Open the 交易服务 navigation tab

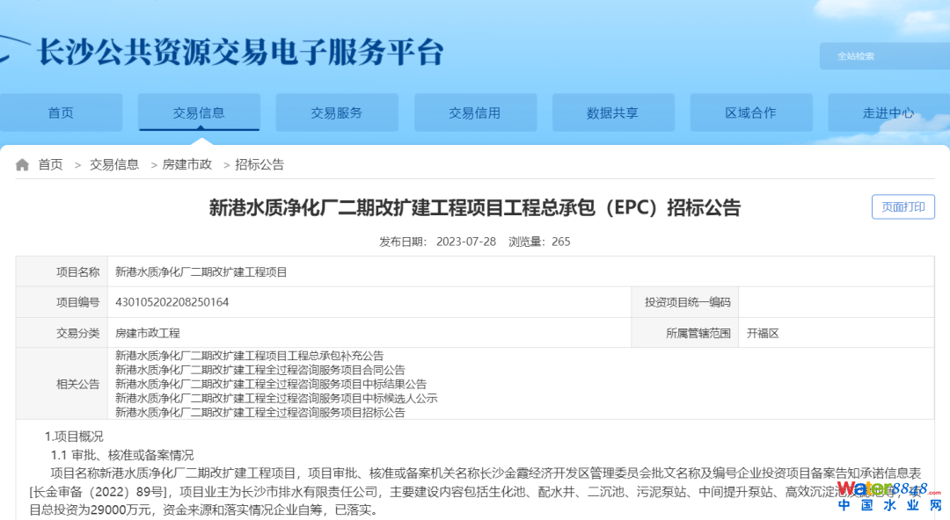point(336,112)
